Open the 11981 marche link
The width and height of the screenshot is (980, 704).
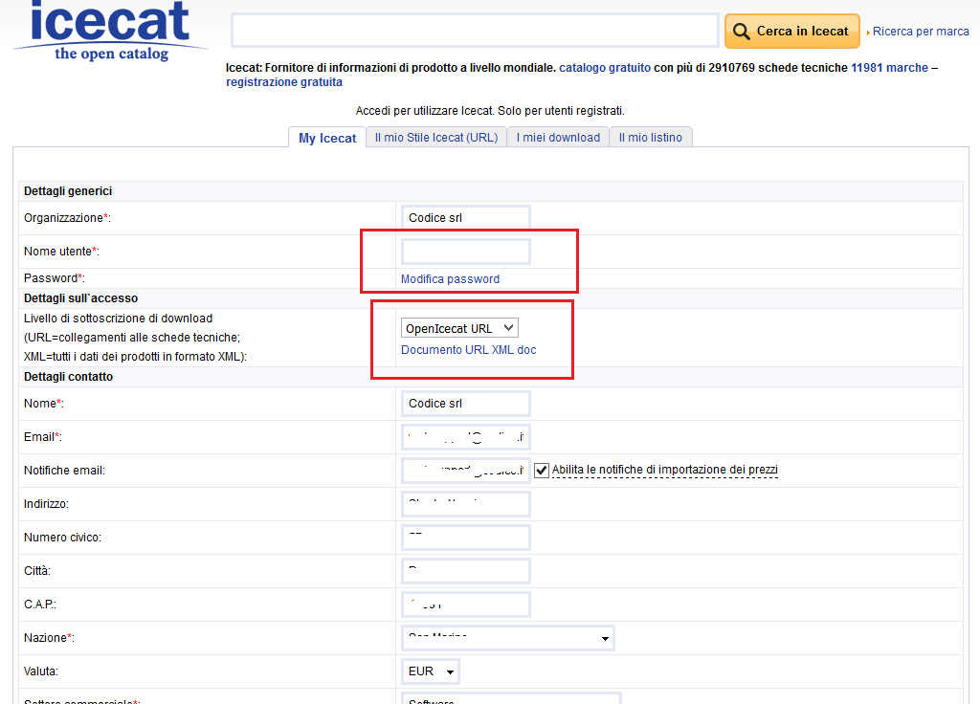[x=889, y=68]
